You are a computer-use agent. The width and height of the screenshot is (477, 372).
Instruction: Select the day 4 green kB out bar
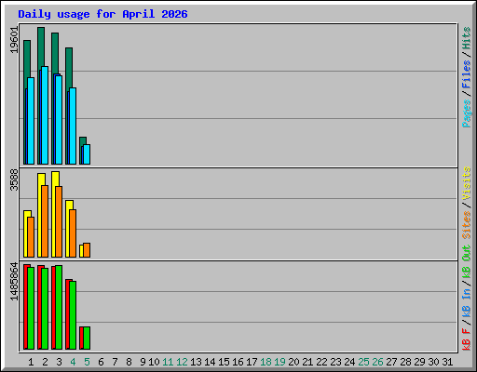pyautogui.click(x=73, y=315)
